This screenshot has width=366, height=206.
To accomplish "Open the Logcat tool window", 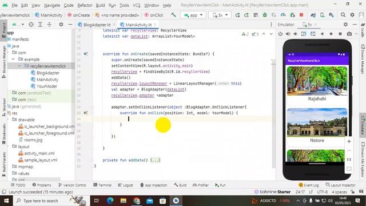I will 125,185.
